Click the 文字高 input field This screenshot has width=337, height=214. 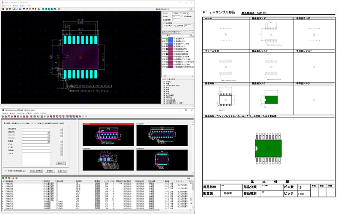point(176,16)
